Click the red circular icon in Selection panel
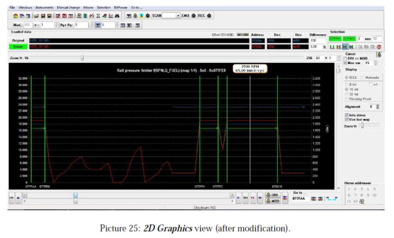Viewport: 394px width, 238px height. tap(379, 46)
